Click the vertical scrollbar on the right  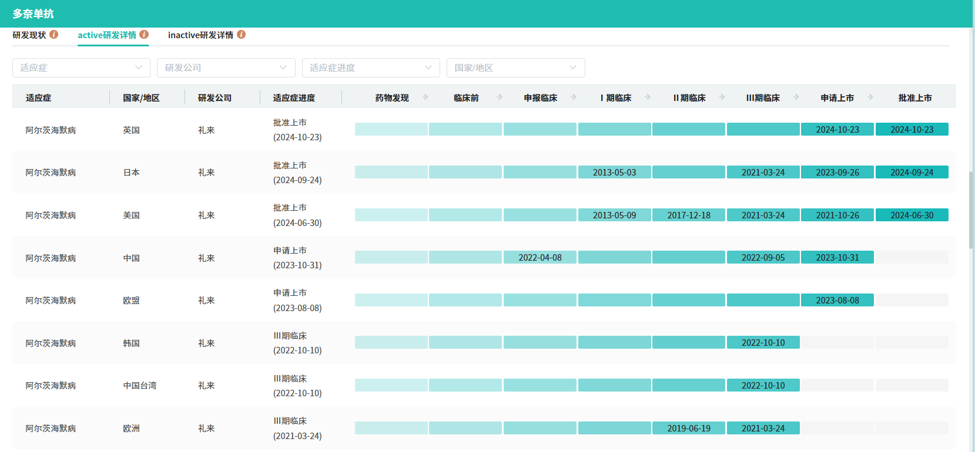click(971, 211)
